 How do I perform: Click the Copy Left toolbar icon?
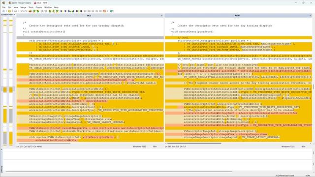pos(65,11)
